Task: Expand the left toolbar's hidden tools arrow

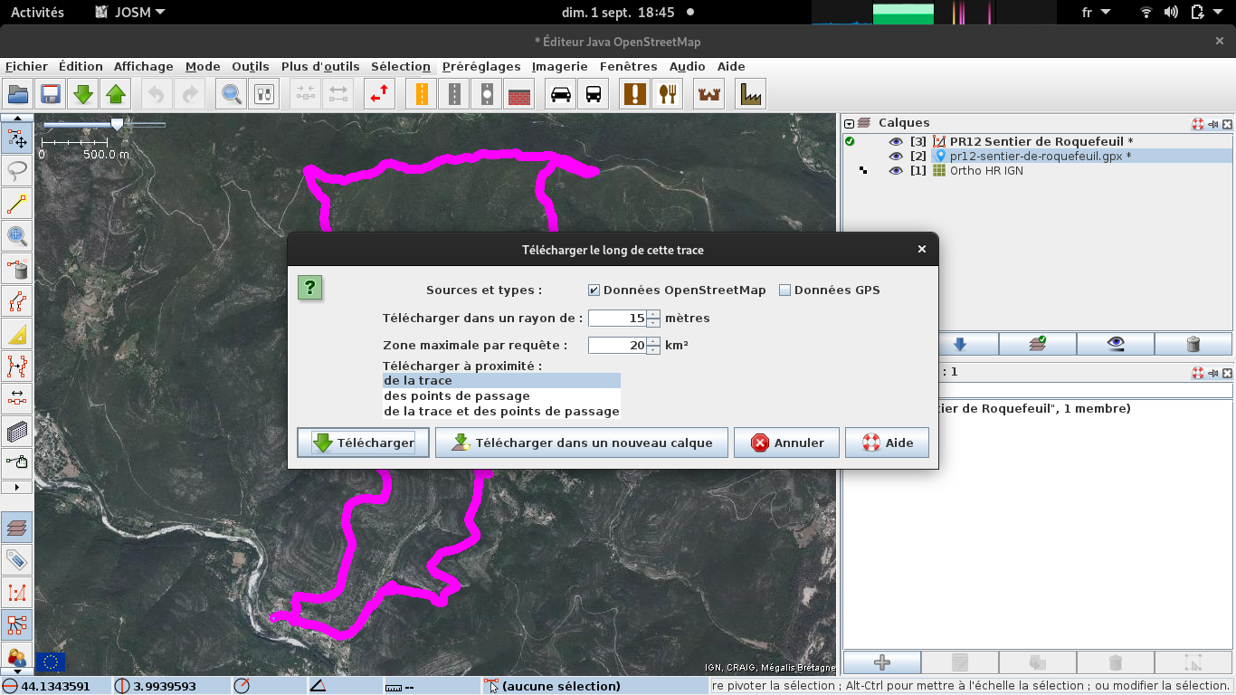Action: [16, 488]
